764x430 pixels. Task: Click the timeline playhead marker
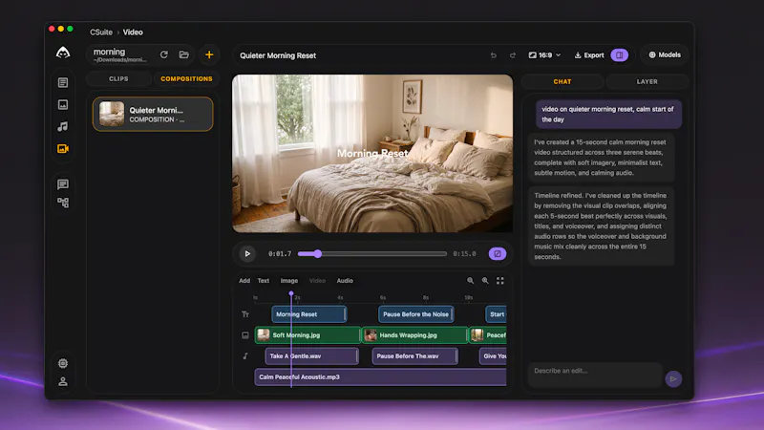[291, 293]
